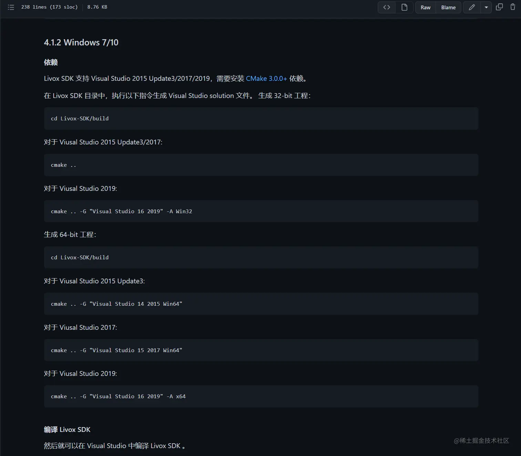Click the 4.1.2 Windows 7/10 heading
Image resolution: width=521 pixels, height=456 pixels.
pos(81,42)
